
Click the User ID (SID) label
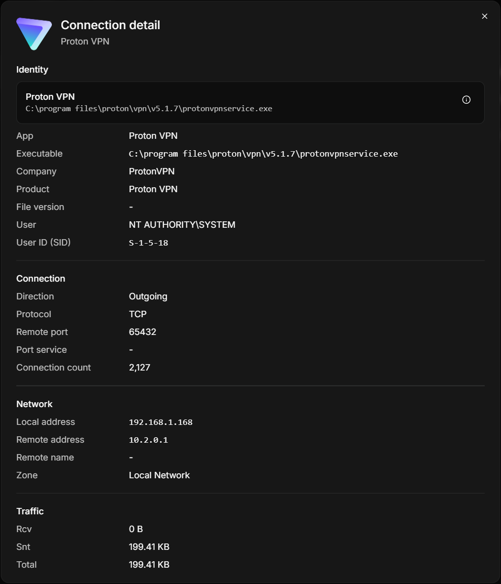[x=43, y=243]
